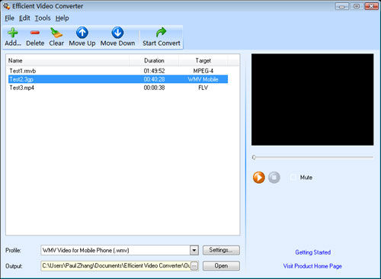
Task: Select the Test3.mp4 file row
Action: (x=118, y=88)
